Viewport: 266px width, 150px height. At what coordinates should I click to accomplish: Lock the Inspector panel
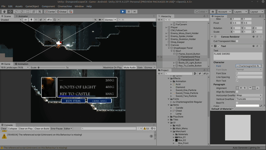tap(260, 16)
